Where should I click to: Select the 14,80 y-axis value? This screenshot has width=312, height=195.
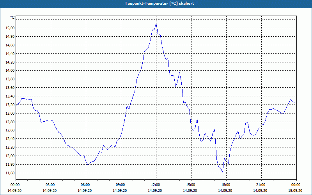pyautogui.click(x=11, y=37)
